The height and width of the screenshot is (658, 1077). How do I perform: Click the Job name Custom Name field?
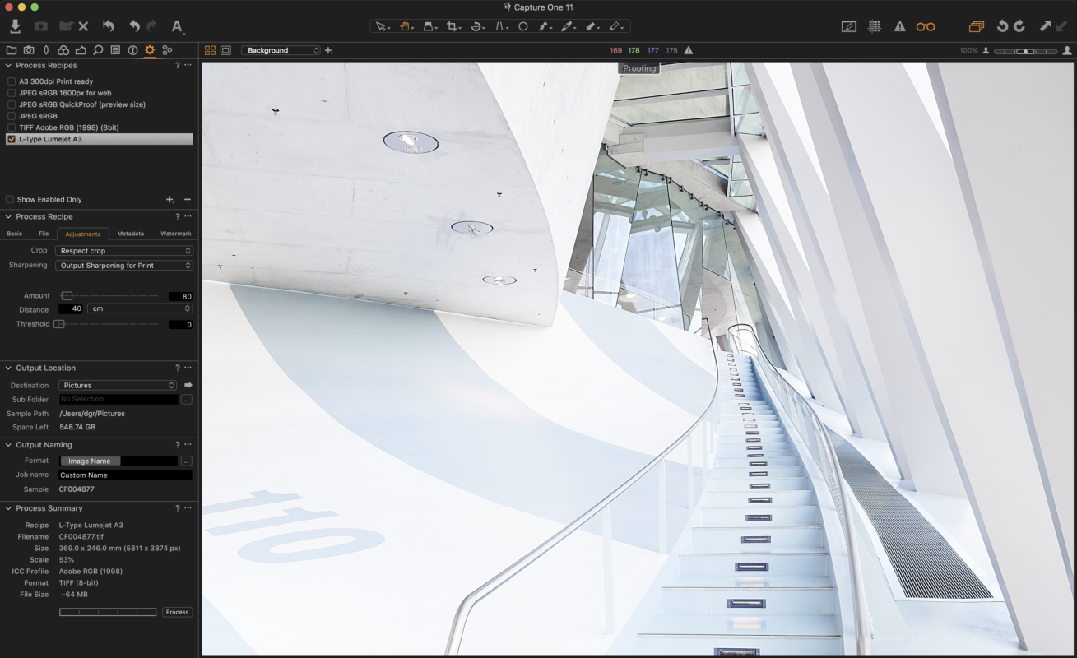pos(123,475)
